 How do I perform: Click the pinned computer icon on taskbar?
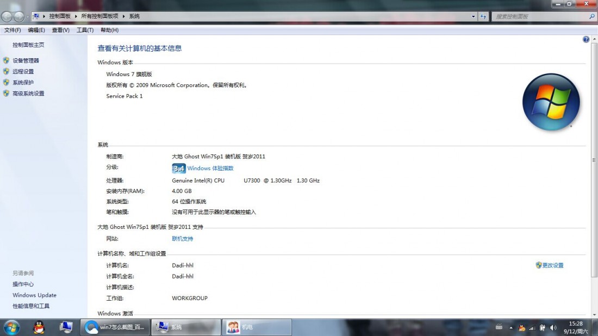click(66, 327)
